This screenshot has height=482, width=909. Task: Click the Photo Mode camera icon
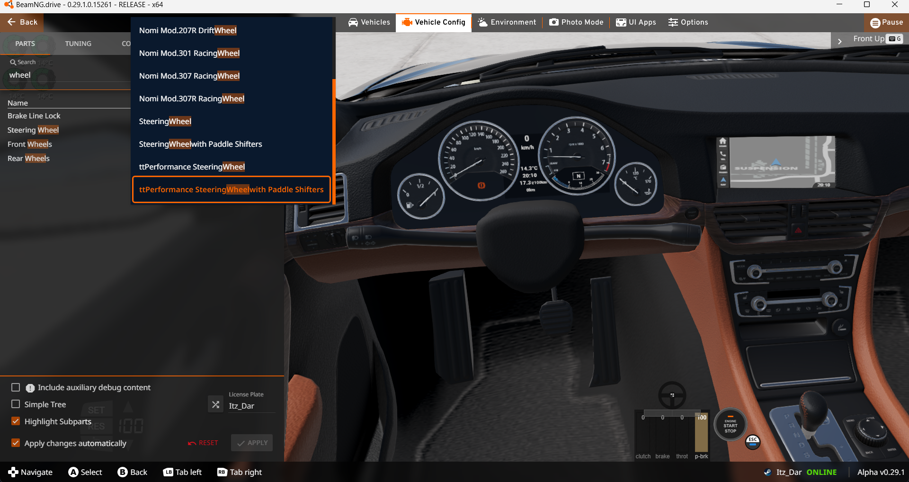pos(554,22)
